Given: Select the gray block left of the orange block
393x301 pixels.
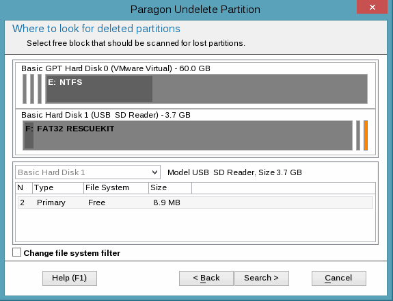Looking at the screenshot, I should 358,135.
